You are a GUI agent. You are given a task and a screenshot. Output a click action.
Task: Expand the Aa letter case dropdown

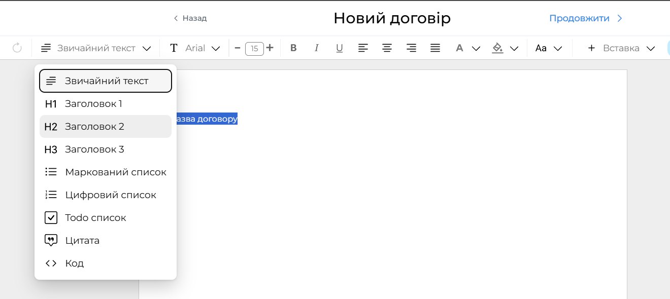click(549, 48)
